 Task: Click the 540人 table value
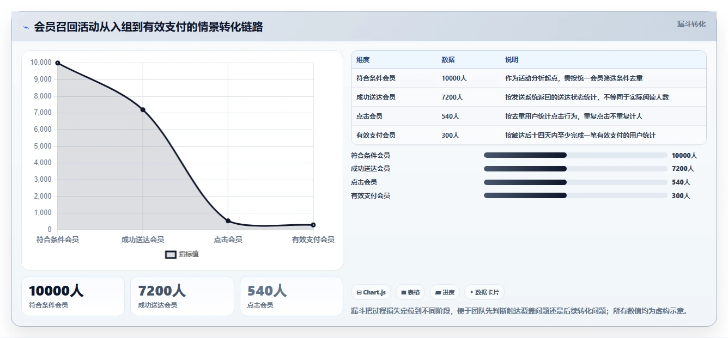click(450, 116)
